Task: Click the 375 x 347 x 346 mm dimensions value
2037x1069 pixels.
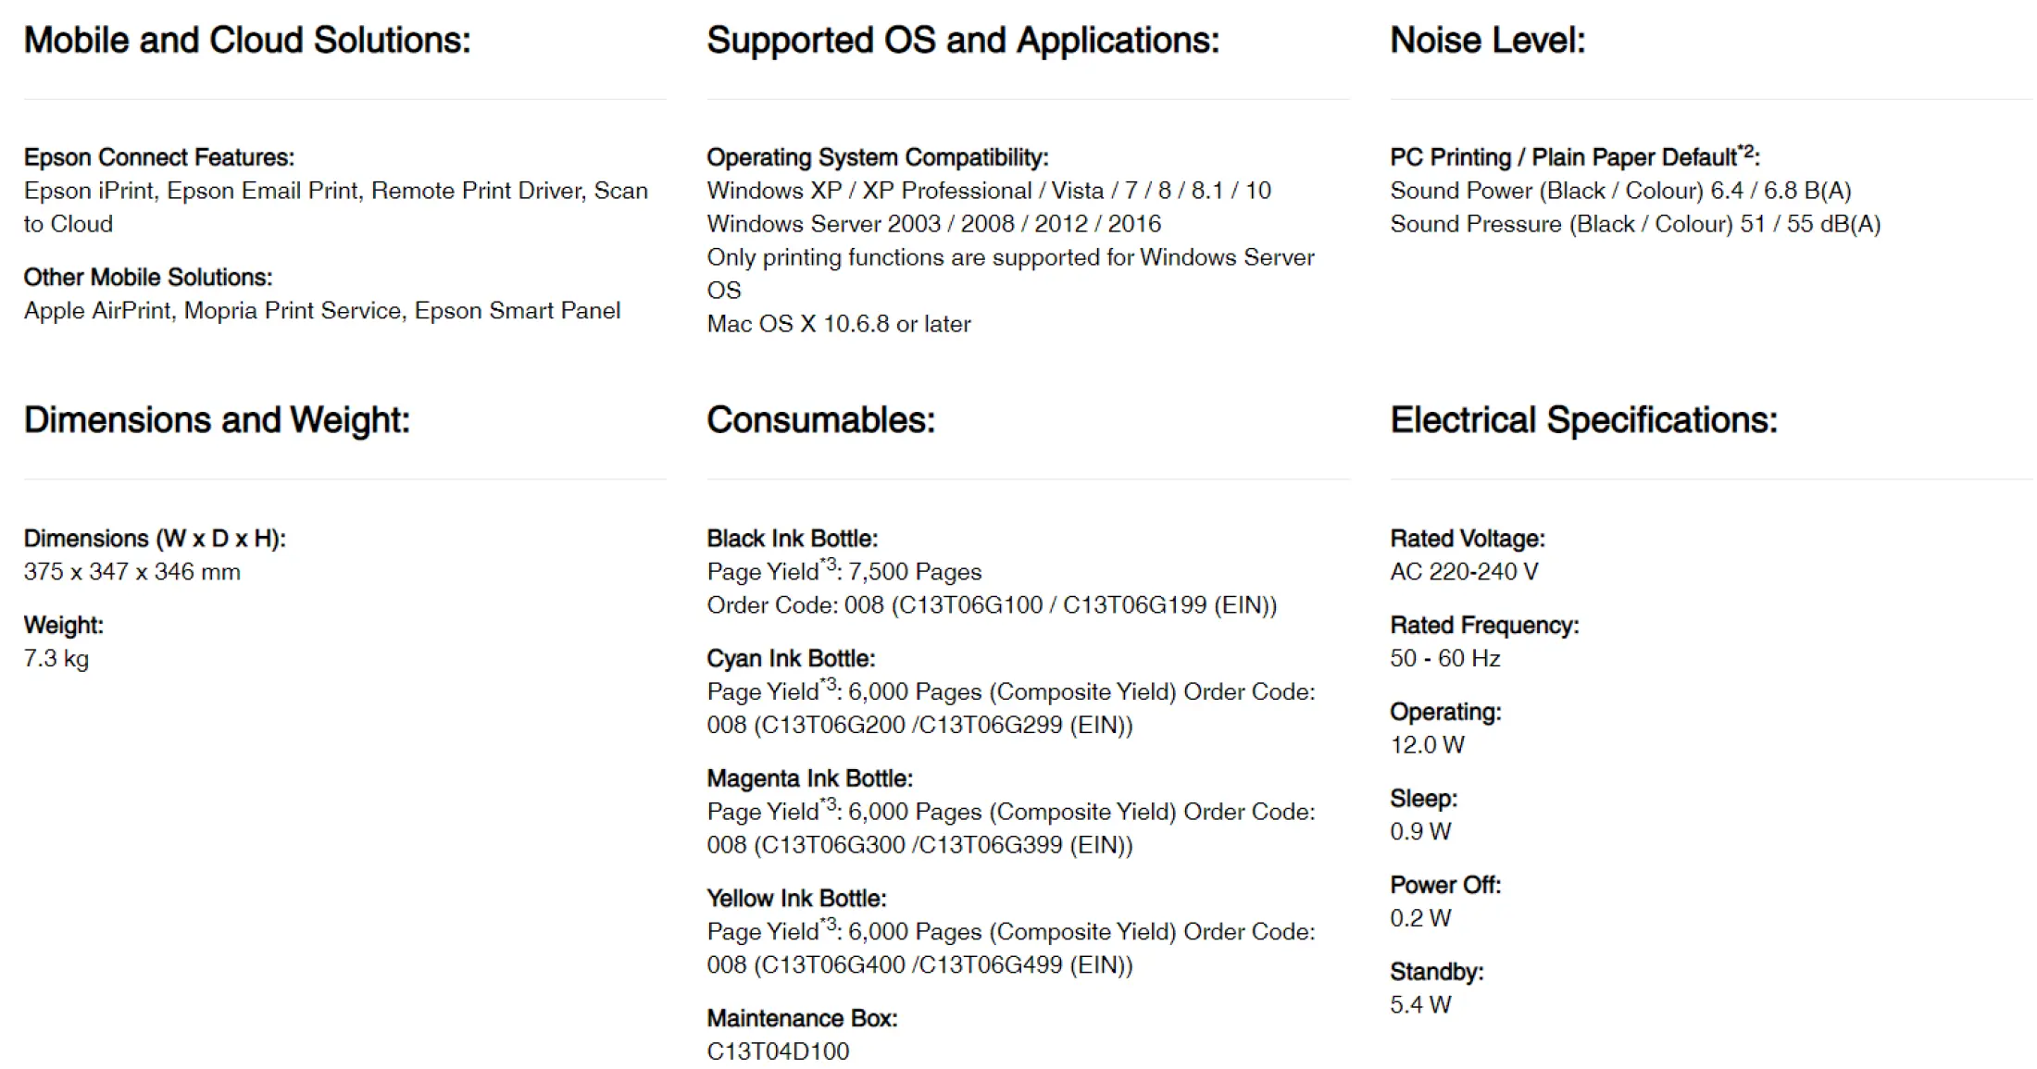Action: 132,572
